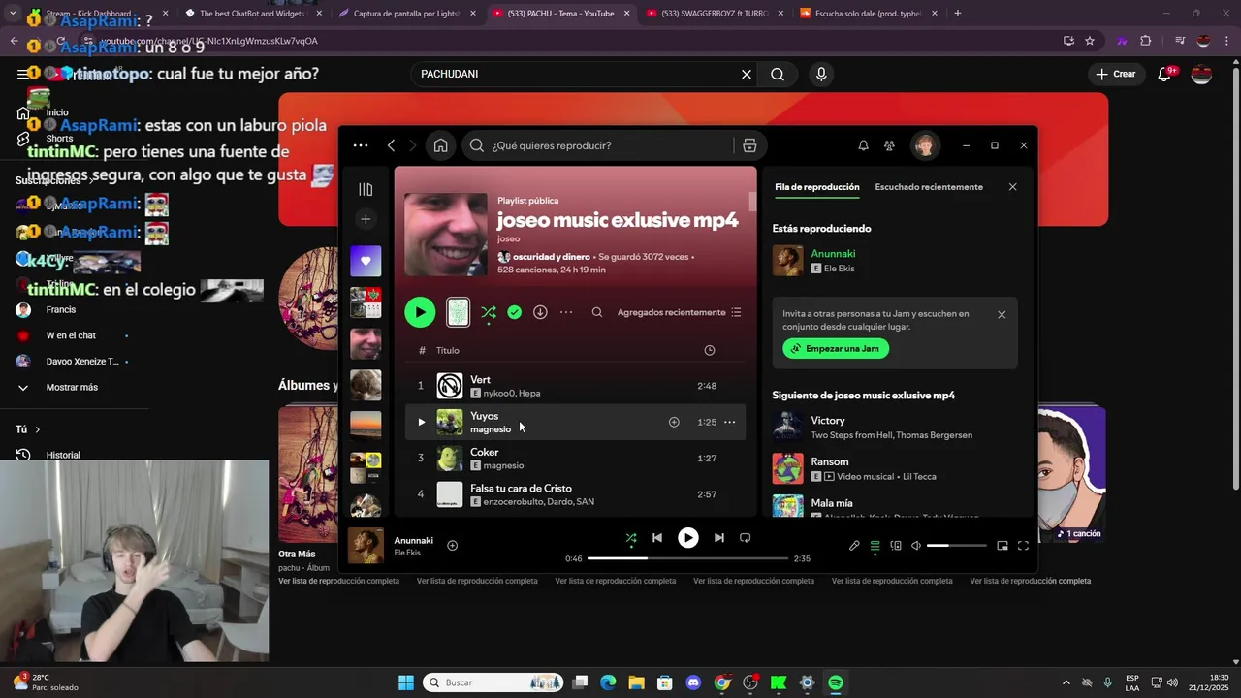Mute Spotify with the speaker icon

(916, 546)
